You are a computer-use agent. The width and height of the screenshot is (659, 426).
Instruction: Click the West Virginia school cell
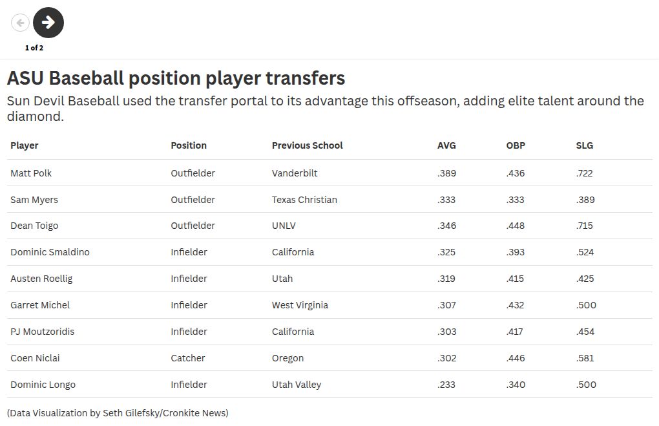tap(300, 305)
